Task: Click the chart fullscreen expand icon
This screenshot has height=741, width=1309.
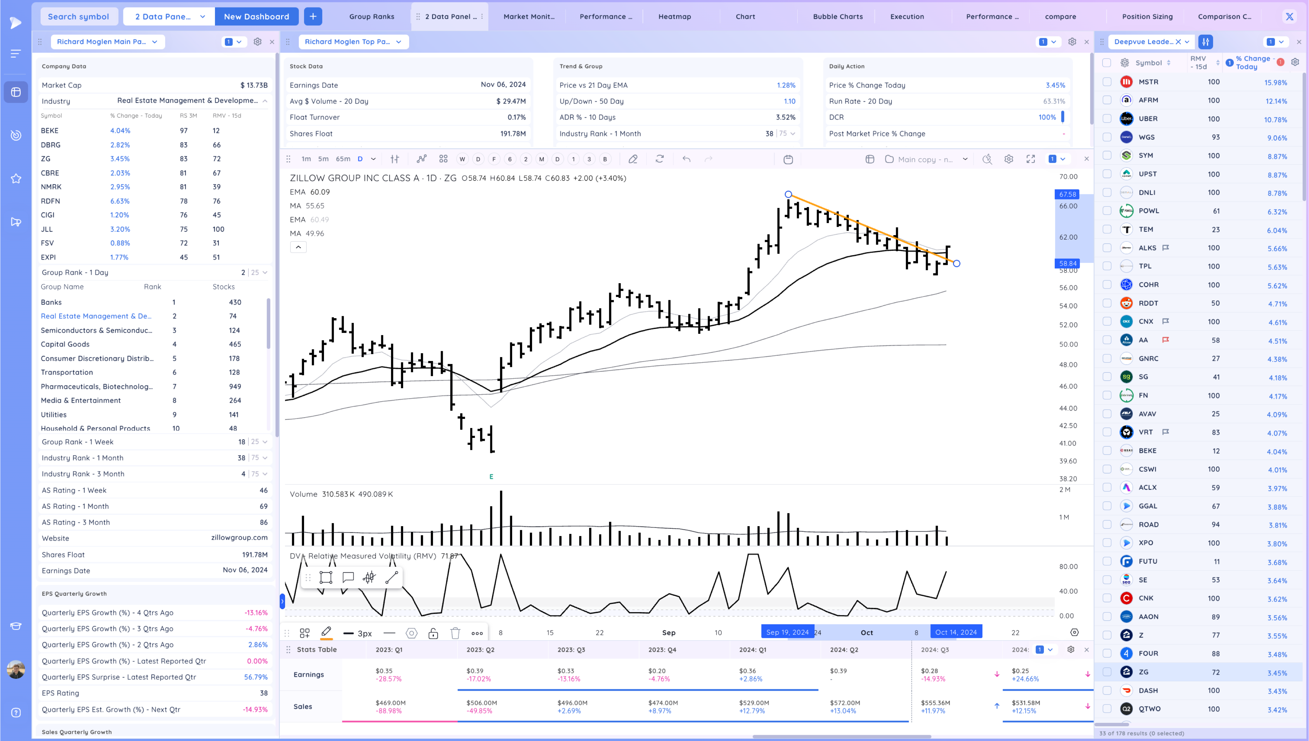Action: [1031, 159]
